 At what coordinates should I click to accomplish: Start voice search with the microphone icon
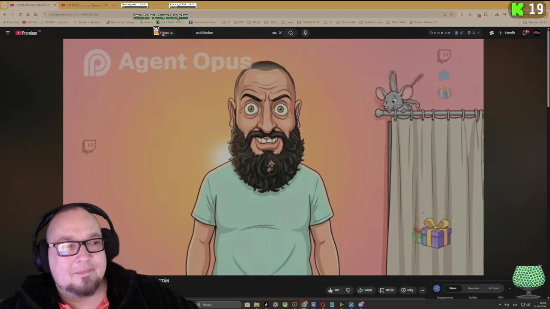pos(305,33)
